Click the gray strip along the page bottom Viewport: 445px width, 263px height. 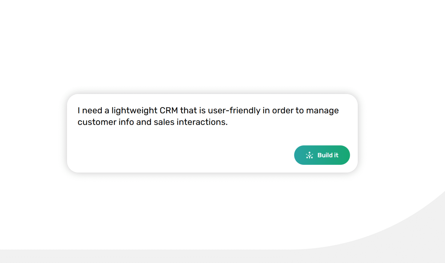tap(223, 256)
